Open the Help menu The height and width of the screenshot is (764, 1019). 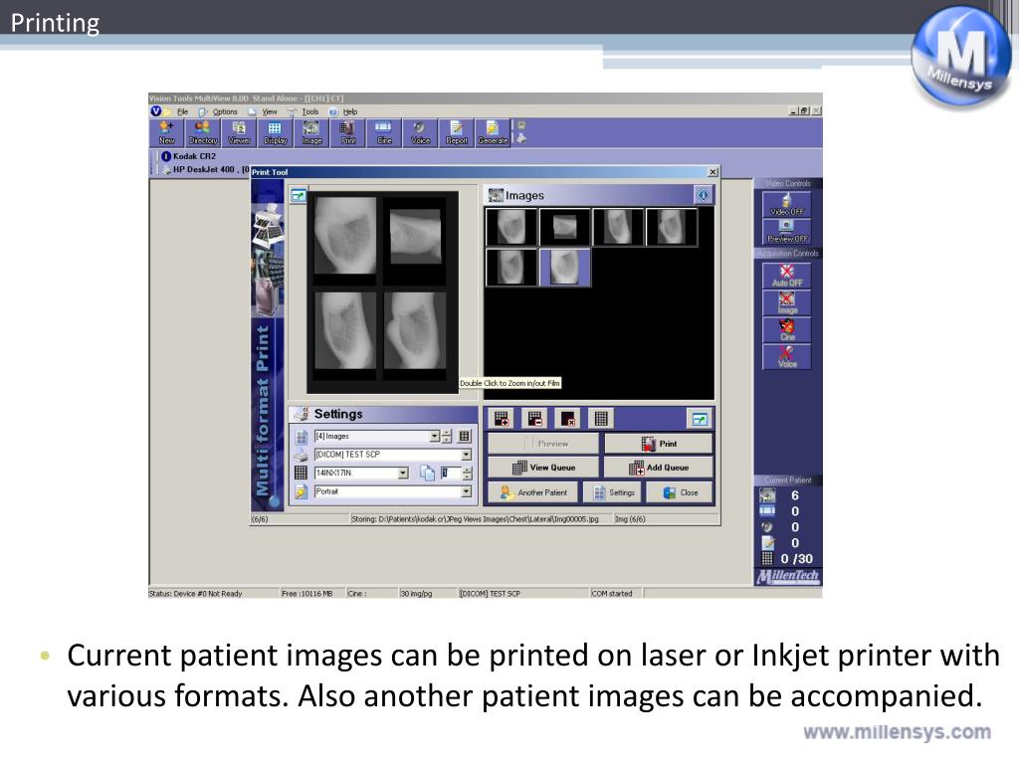pyautogui.click(x=349, y=111)
